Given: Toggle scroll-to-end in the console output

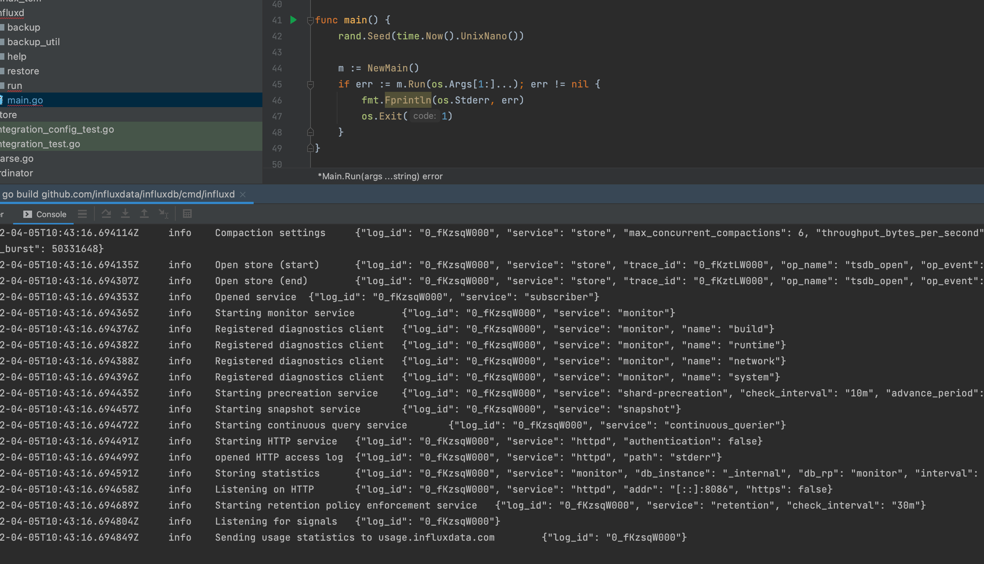Looking at the screenshot, I should click(x=106, y=214).
